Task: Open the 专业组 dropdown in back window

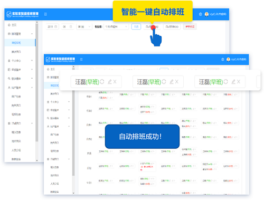Action: (116, 26)
